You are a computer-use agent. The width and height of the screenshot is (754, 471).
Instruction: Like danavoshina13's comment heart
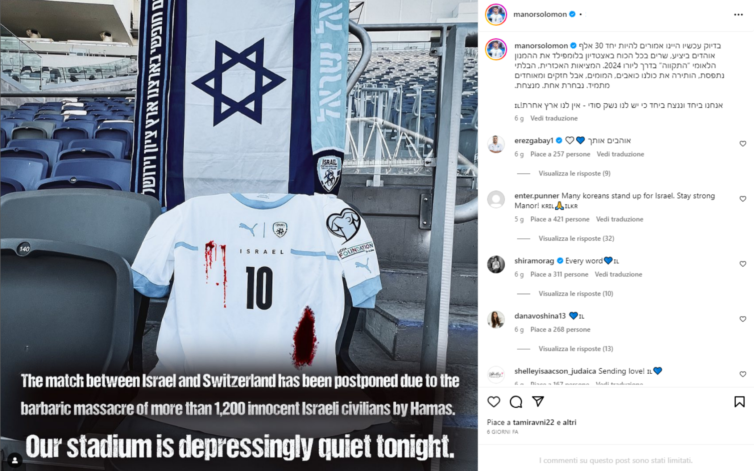pos(743,319)
